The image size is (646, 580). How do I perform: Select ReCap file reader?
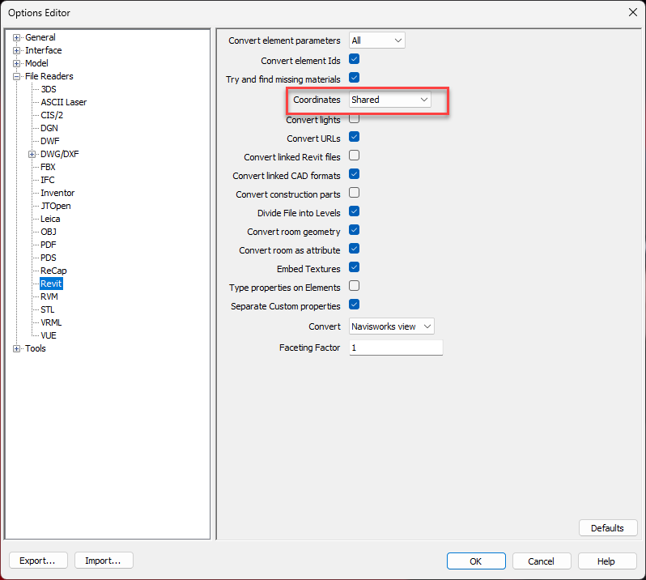[x=53, y=271]
